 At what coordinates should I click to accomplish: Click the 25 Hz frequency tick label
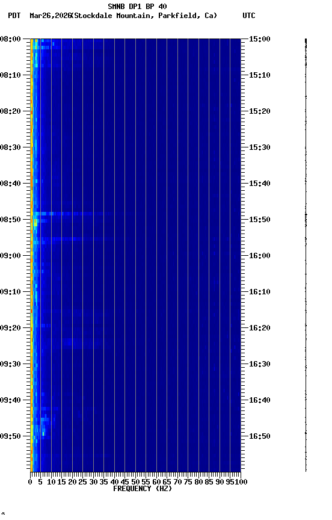coord(83,482)
